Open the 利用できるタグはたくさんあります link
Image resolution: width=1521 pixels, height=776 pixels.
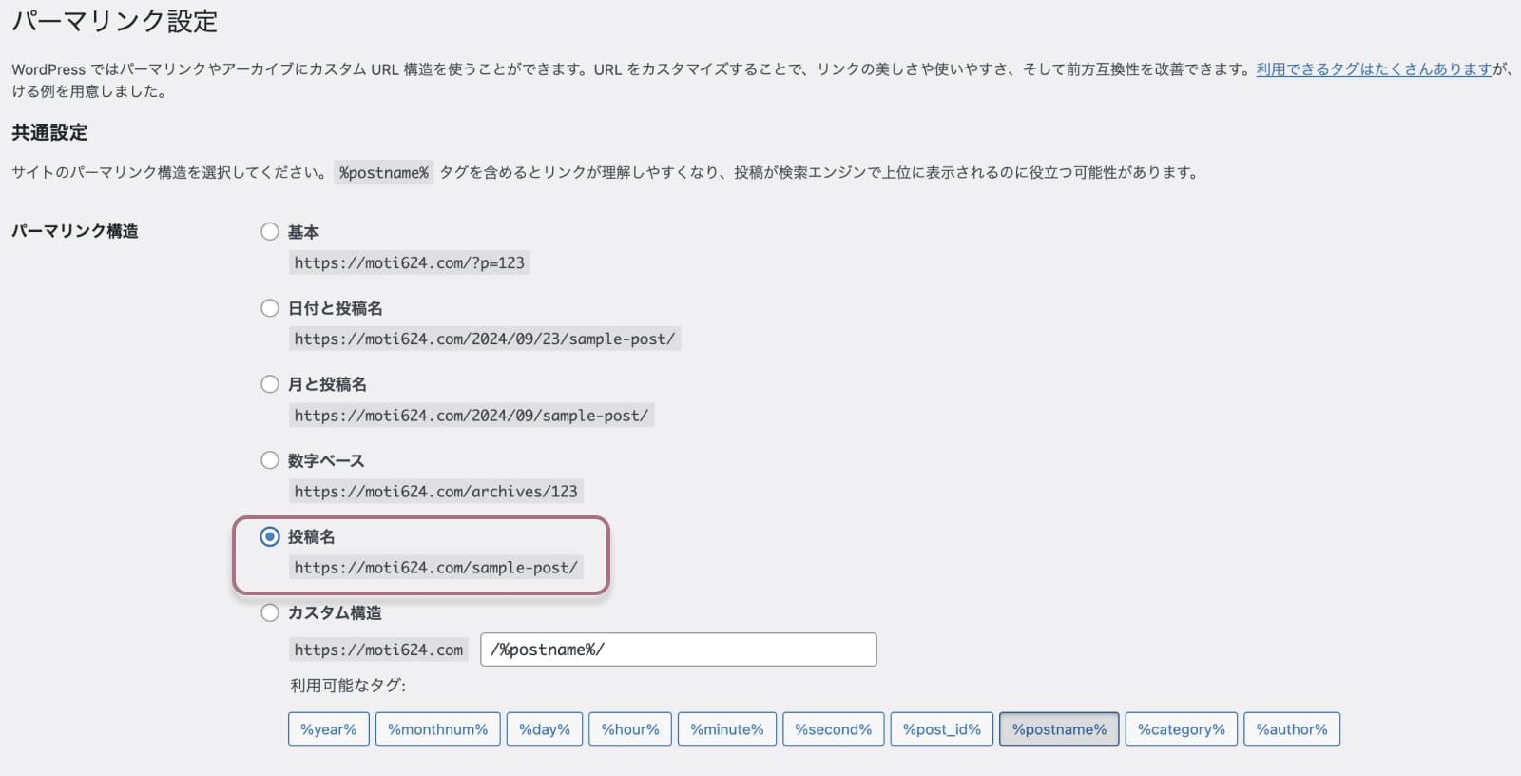[1374, 69]
